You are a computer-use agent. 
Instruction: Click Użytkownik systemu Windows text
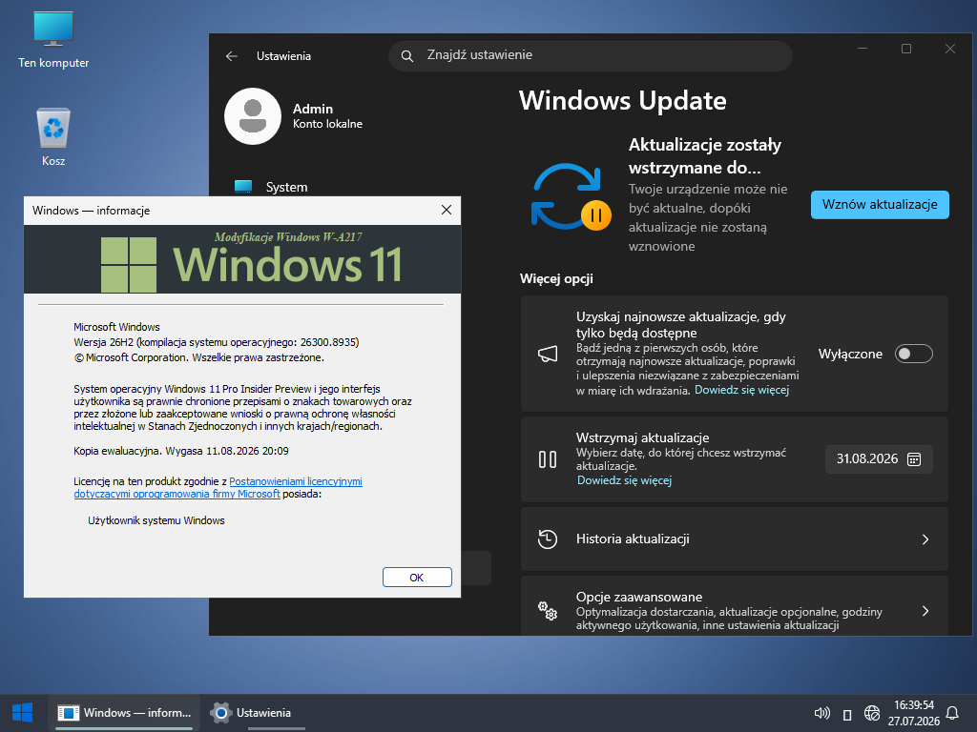[156, 520]
